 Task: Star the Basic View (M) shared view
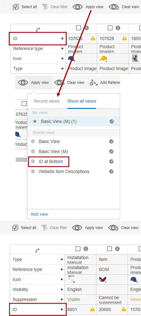33,151
